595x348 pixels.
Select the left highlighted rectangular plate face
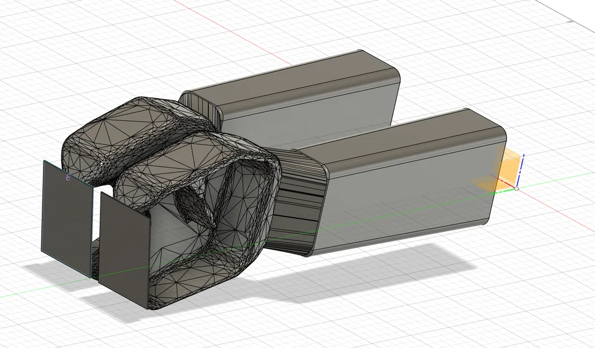coord(67,219)
